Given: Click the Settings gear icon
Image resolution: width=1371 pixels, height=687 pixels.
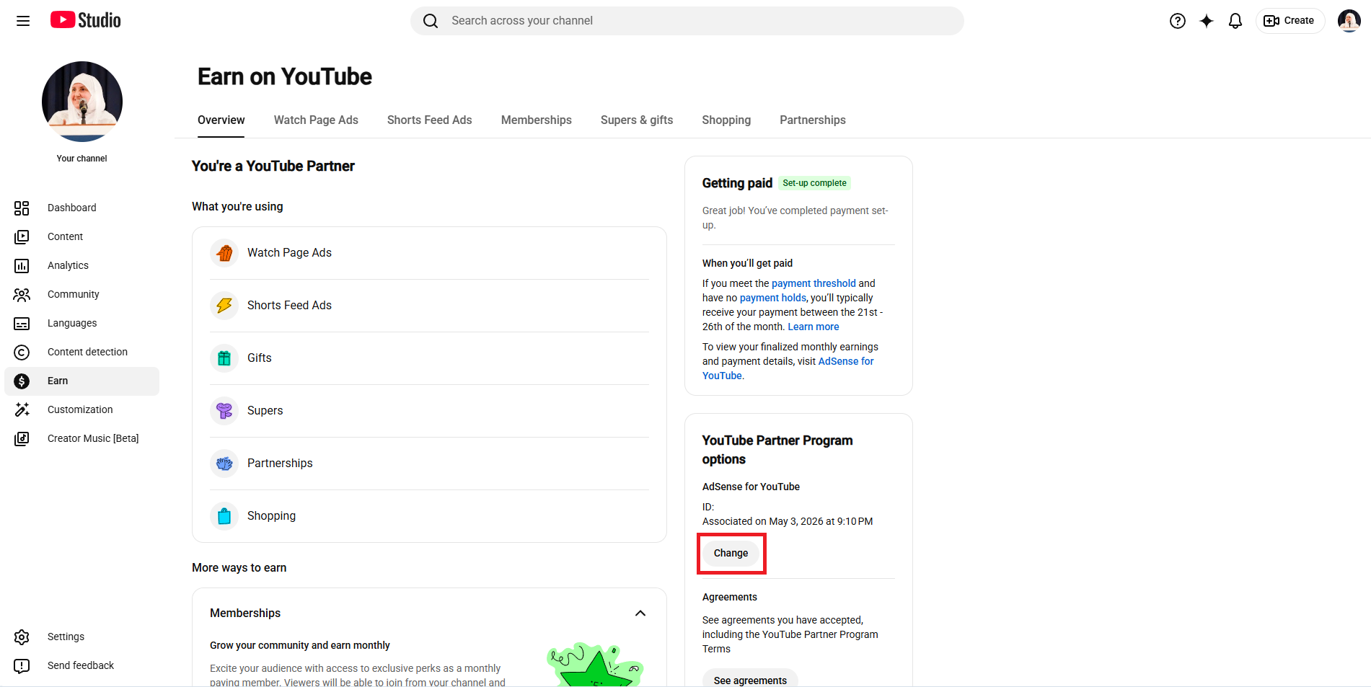Looking at the screenshot, I should pos(22,637).
